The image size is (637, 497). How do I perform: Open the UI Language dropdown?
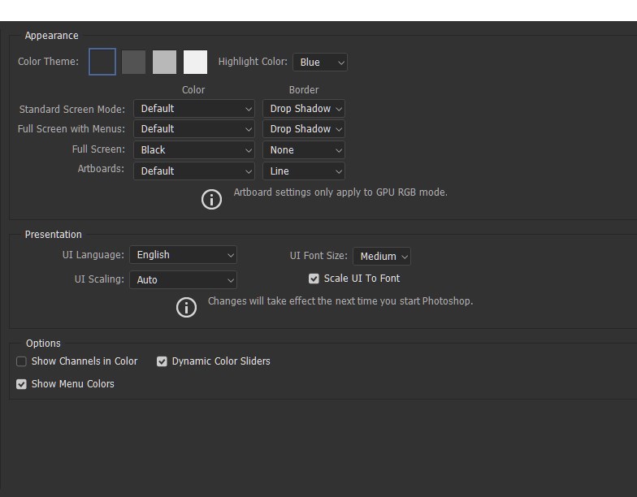(x=184, y=255)
